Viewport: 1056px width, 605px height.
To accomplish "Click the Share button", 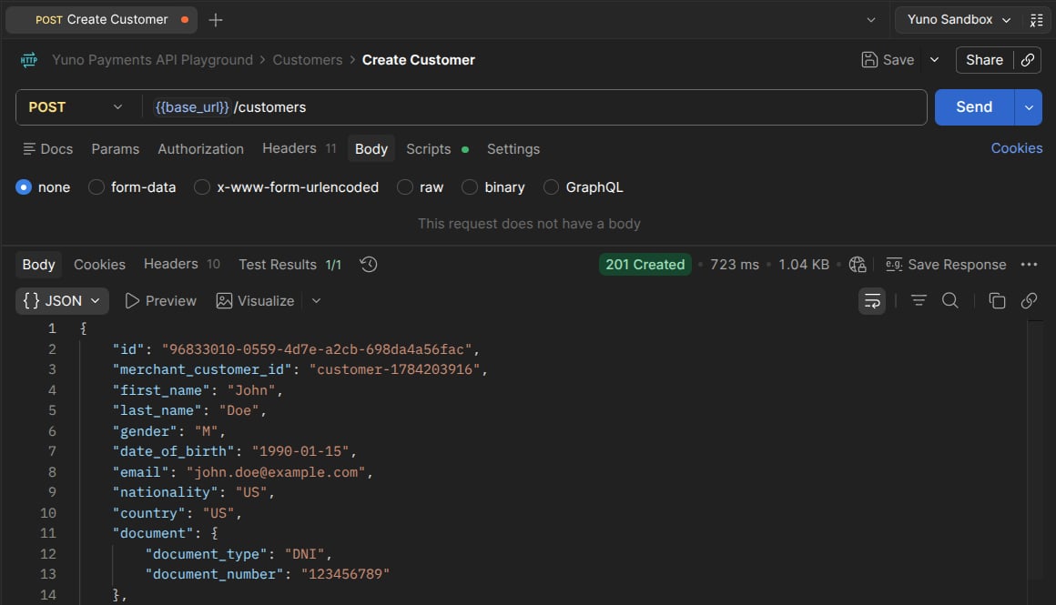I will tap(984, 60).
